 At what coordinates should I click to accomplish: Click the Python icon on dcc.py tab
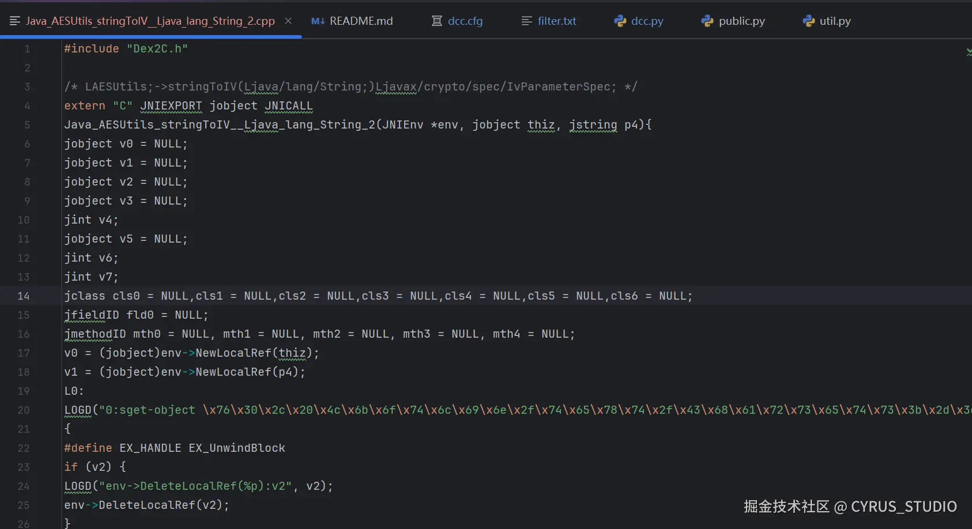coord(620,21)
